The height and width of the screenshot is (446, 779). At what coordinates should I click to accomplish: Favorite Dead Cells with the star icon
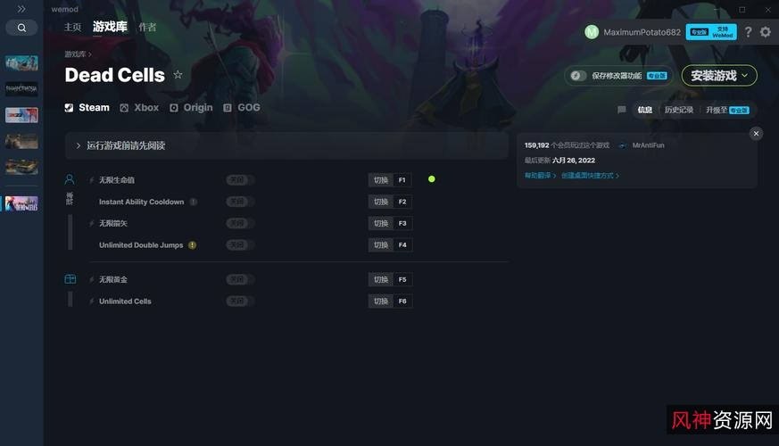[x=178, y=75]
